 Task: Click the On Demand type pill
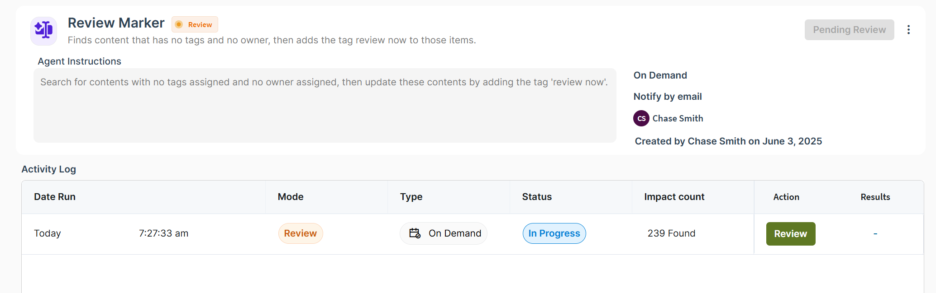pos(444,233)
